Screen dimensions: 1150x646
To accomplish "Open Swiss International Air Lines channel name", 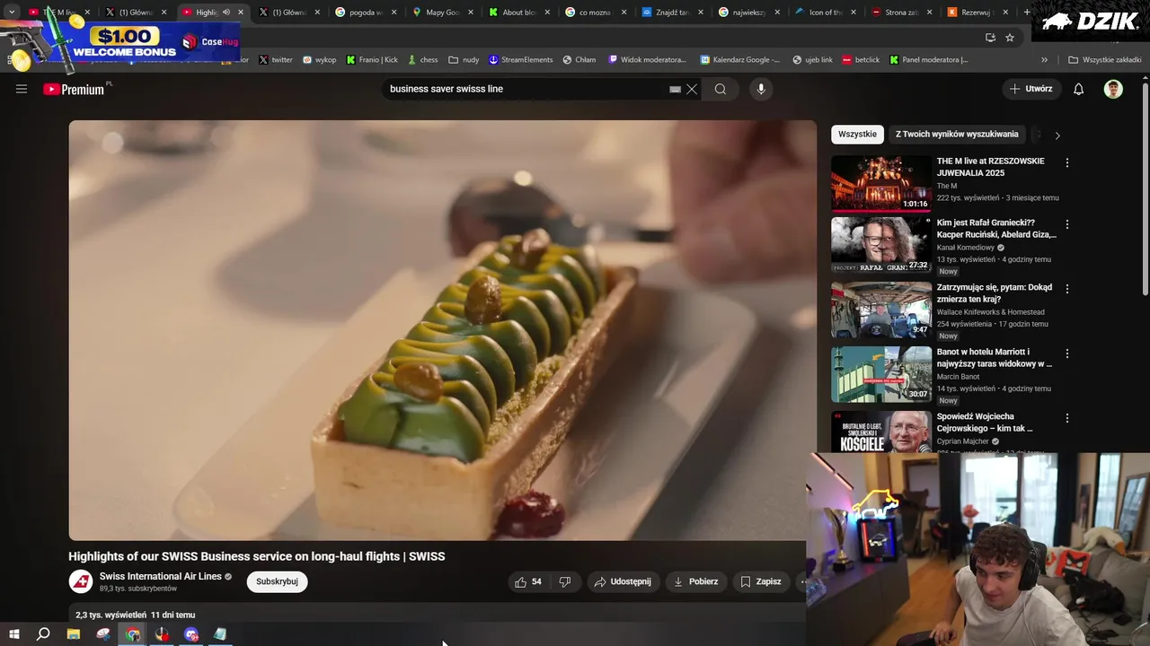I will click(161, 576).
